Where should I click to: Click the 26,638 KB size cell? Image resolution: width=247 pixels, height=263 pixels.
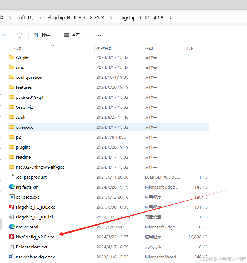pyautogui.click(x=198, y=237)
